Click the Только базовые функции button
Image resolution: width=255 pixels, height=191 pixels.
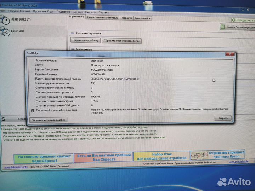click(237, 27)
